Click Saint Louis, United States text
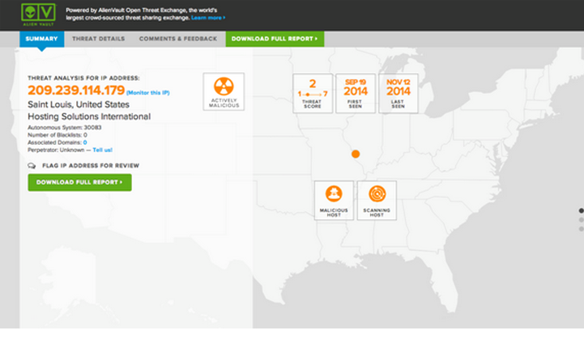The image size is (584, 339). click(x=79, y=104)
